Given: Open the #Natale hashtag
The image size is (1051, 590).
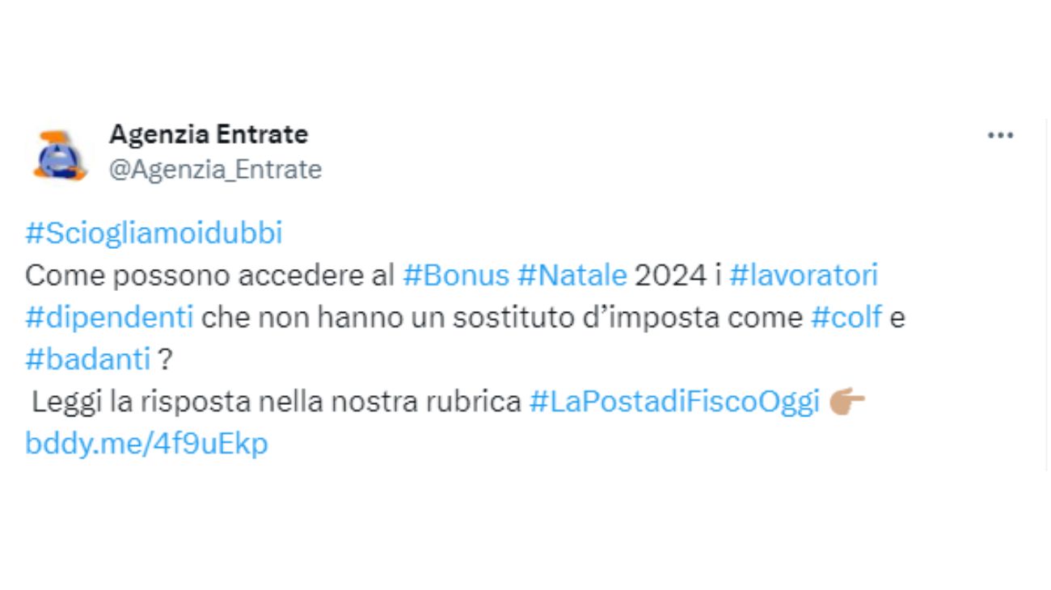Looking at the screenshot, I should click(x=571, y=275).
